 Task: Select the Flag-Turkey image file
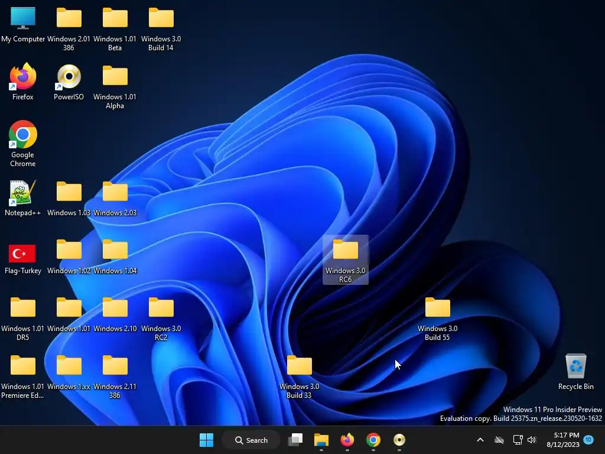pyautogui.click(x=23, y=258)
